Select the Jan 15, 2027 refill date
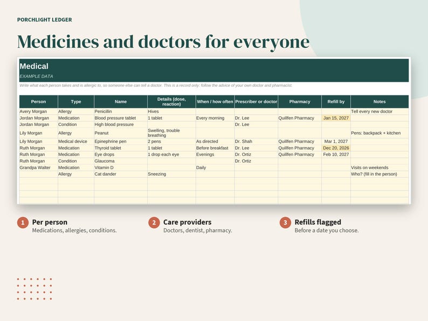Screen dimensions: 428x321 336,118
